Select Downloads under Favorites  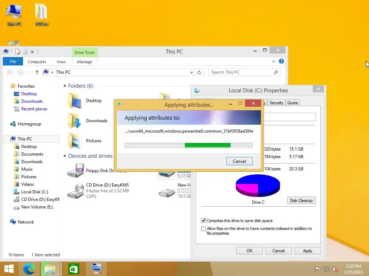coord(28,101)
